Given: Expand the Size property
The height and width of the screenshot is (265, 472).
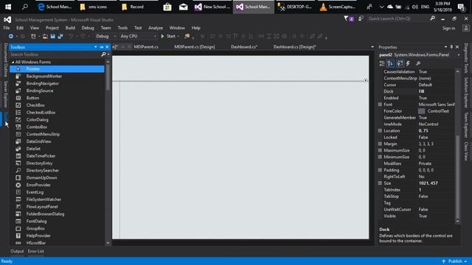Looking at the screenshot, I should pyautogui.click(x=380, y=183).
